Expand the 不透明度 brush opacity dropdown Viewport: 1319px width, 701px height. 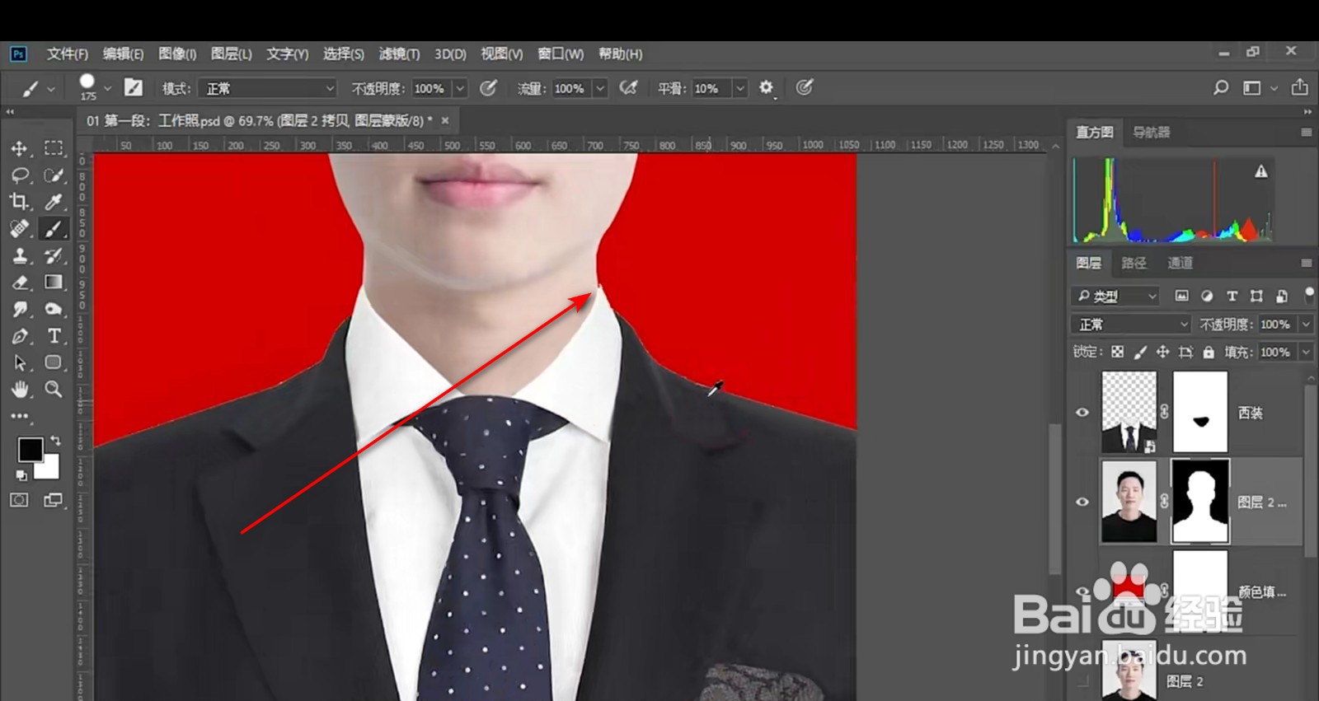(460, 88)
